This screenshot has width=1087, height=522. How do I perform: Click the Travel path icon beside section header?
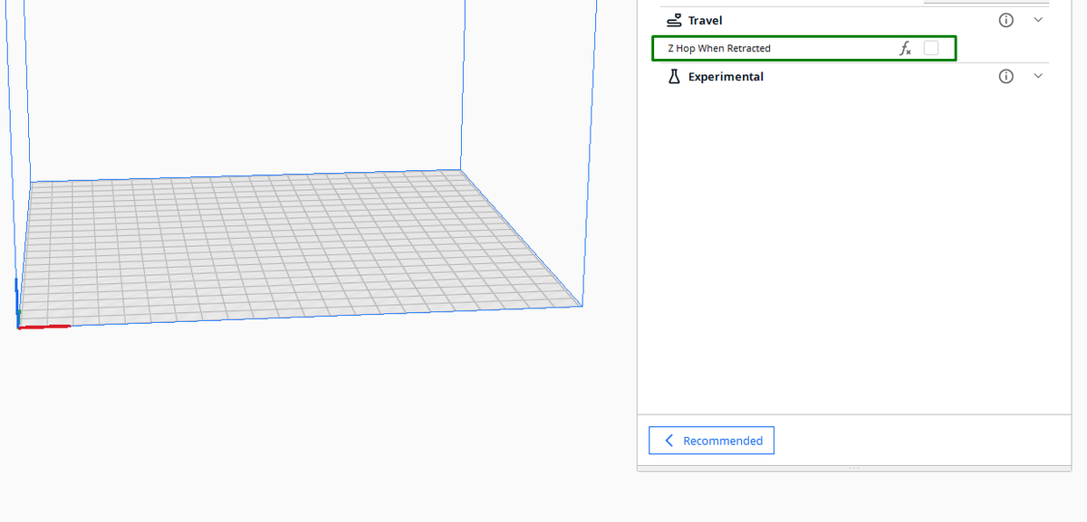click(x=674, y=19)
